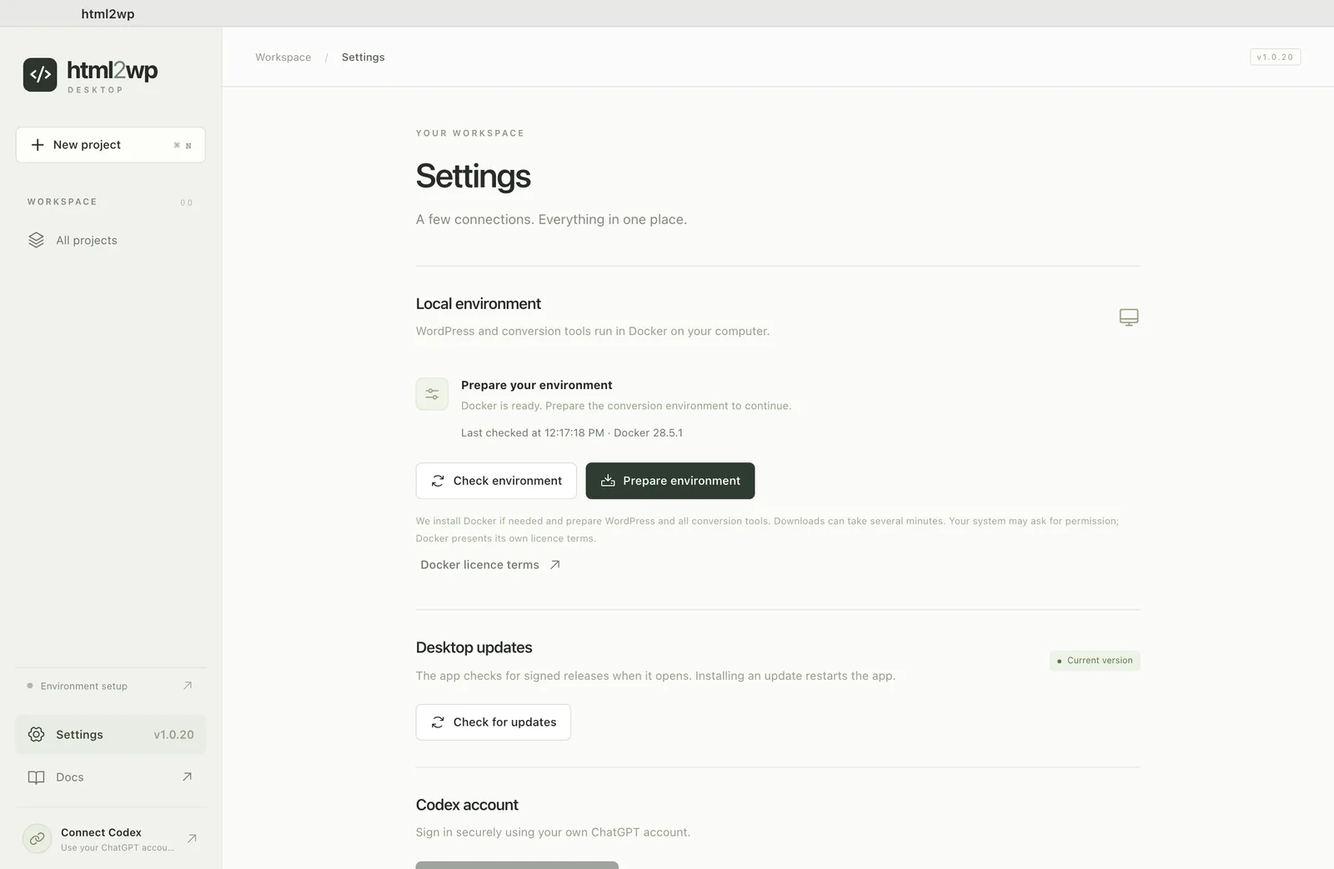Image resolution: width=1334 pixels, height=869 pixels.
Task: Click the Docker is ready status message
Action: (626, 406)
